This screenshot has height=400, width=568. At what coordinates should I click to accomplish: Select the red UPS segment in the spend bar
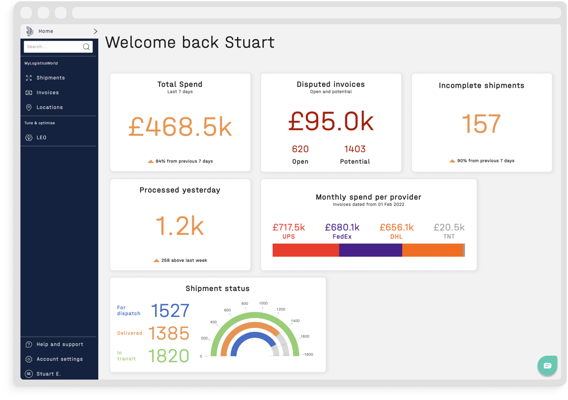click(x=305, y=250)
